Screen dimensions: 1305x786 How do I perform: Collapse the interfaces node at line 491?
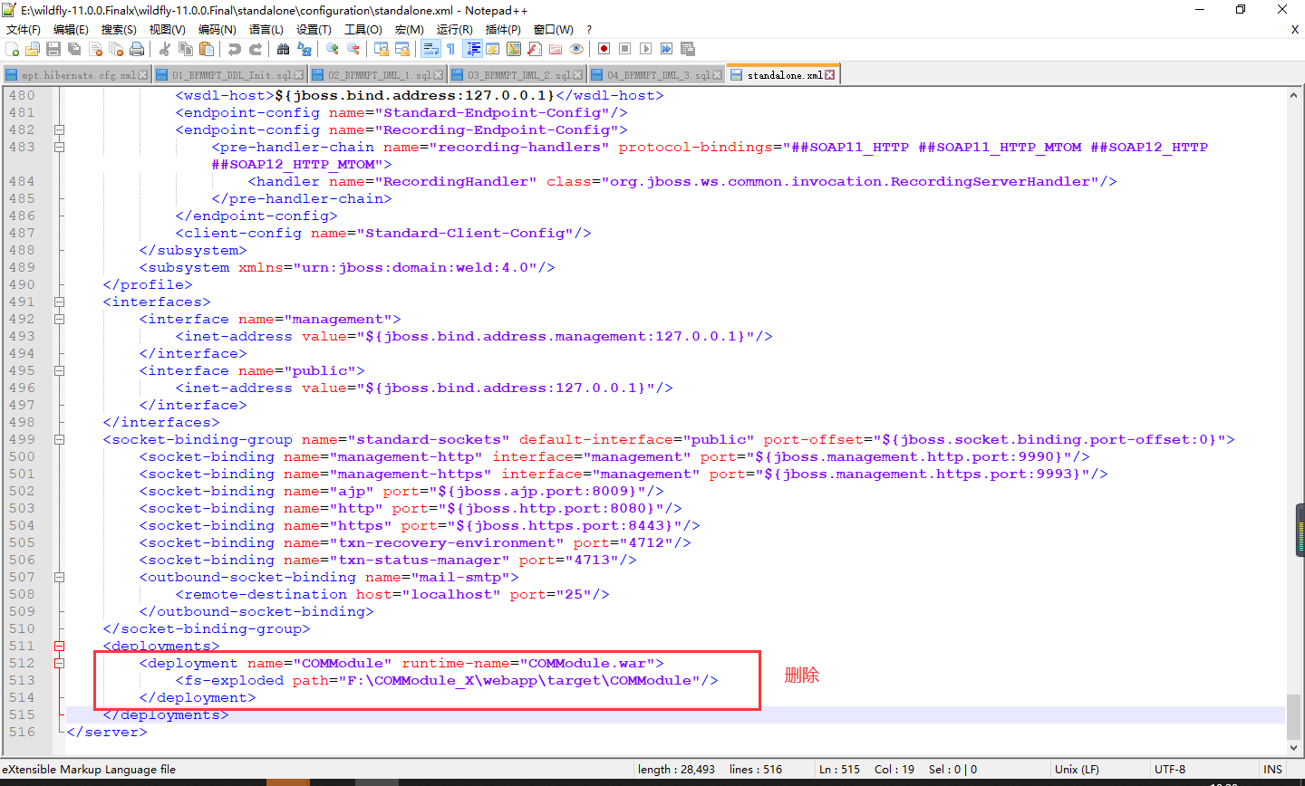tap(60, 302)
